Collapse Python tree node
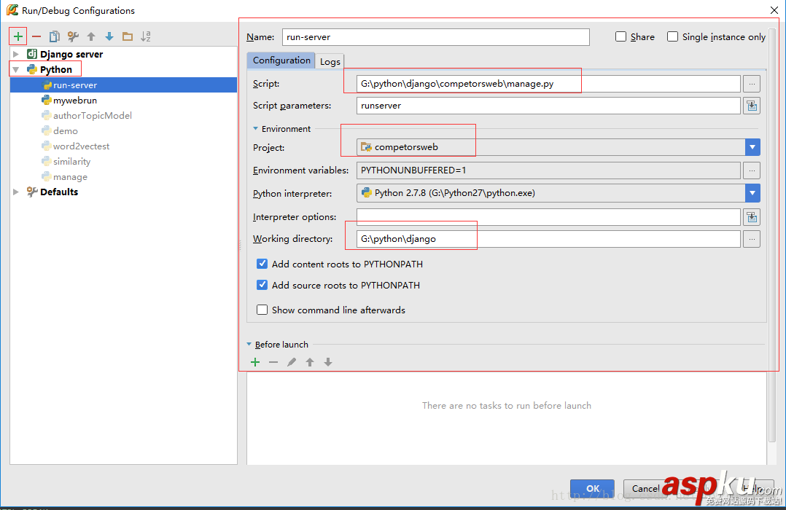This screenshot has width=786, height=510. pos(16,70)
